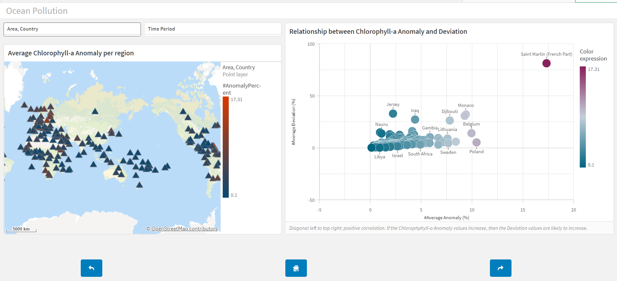Click the #Average Anomaly (%) axis label
The width and height of the screenshot is (617, 281).
pos(446,218)
